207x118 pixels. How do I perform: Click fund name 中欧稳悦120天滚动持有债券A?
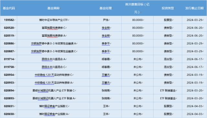click(53, 83)
